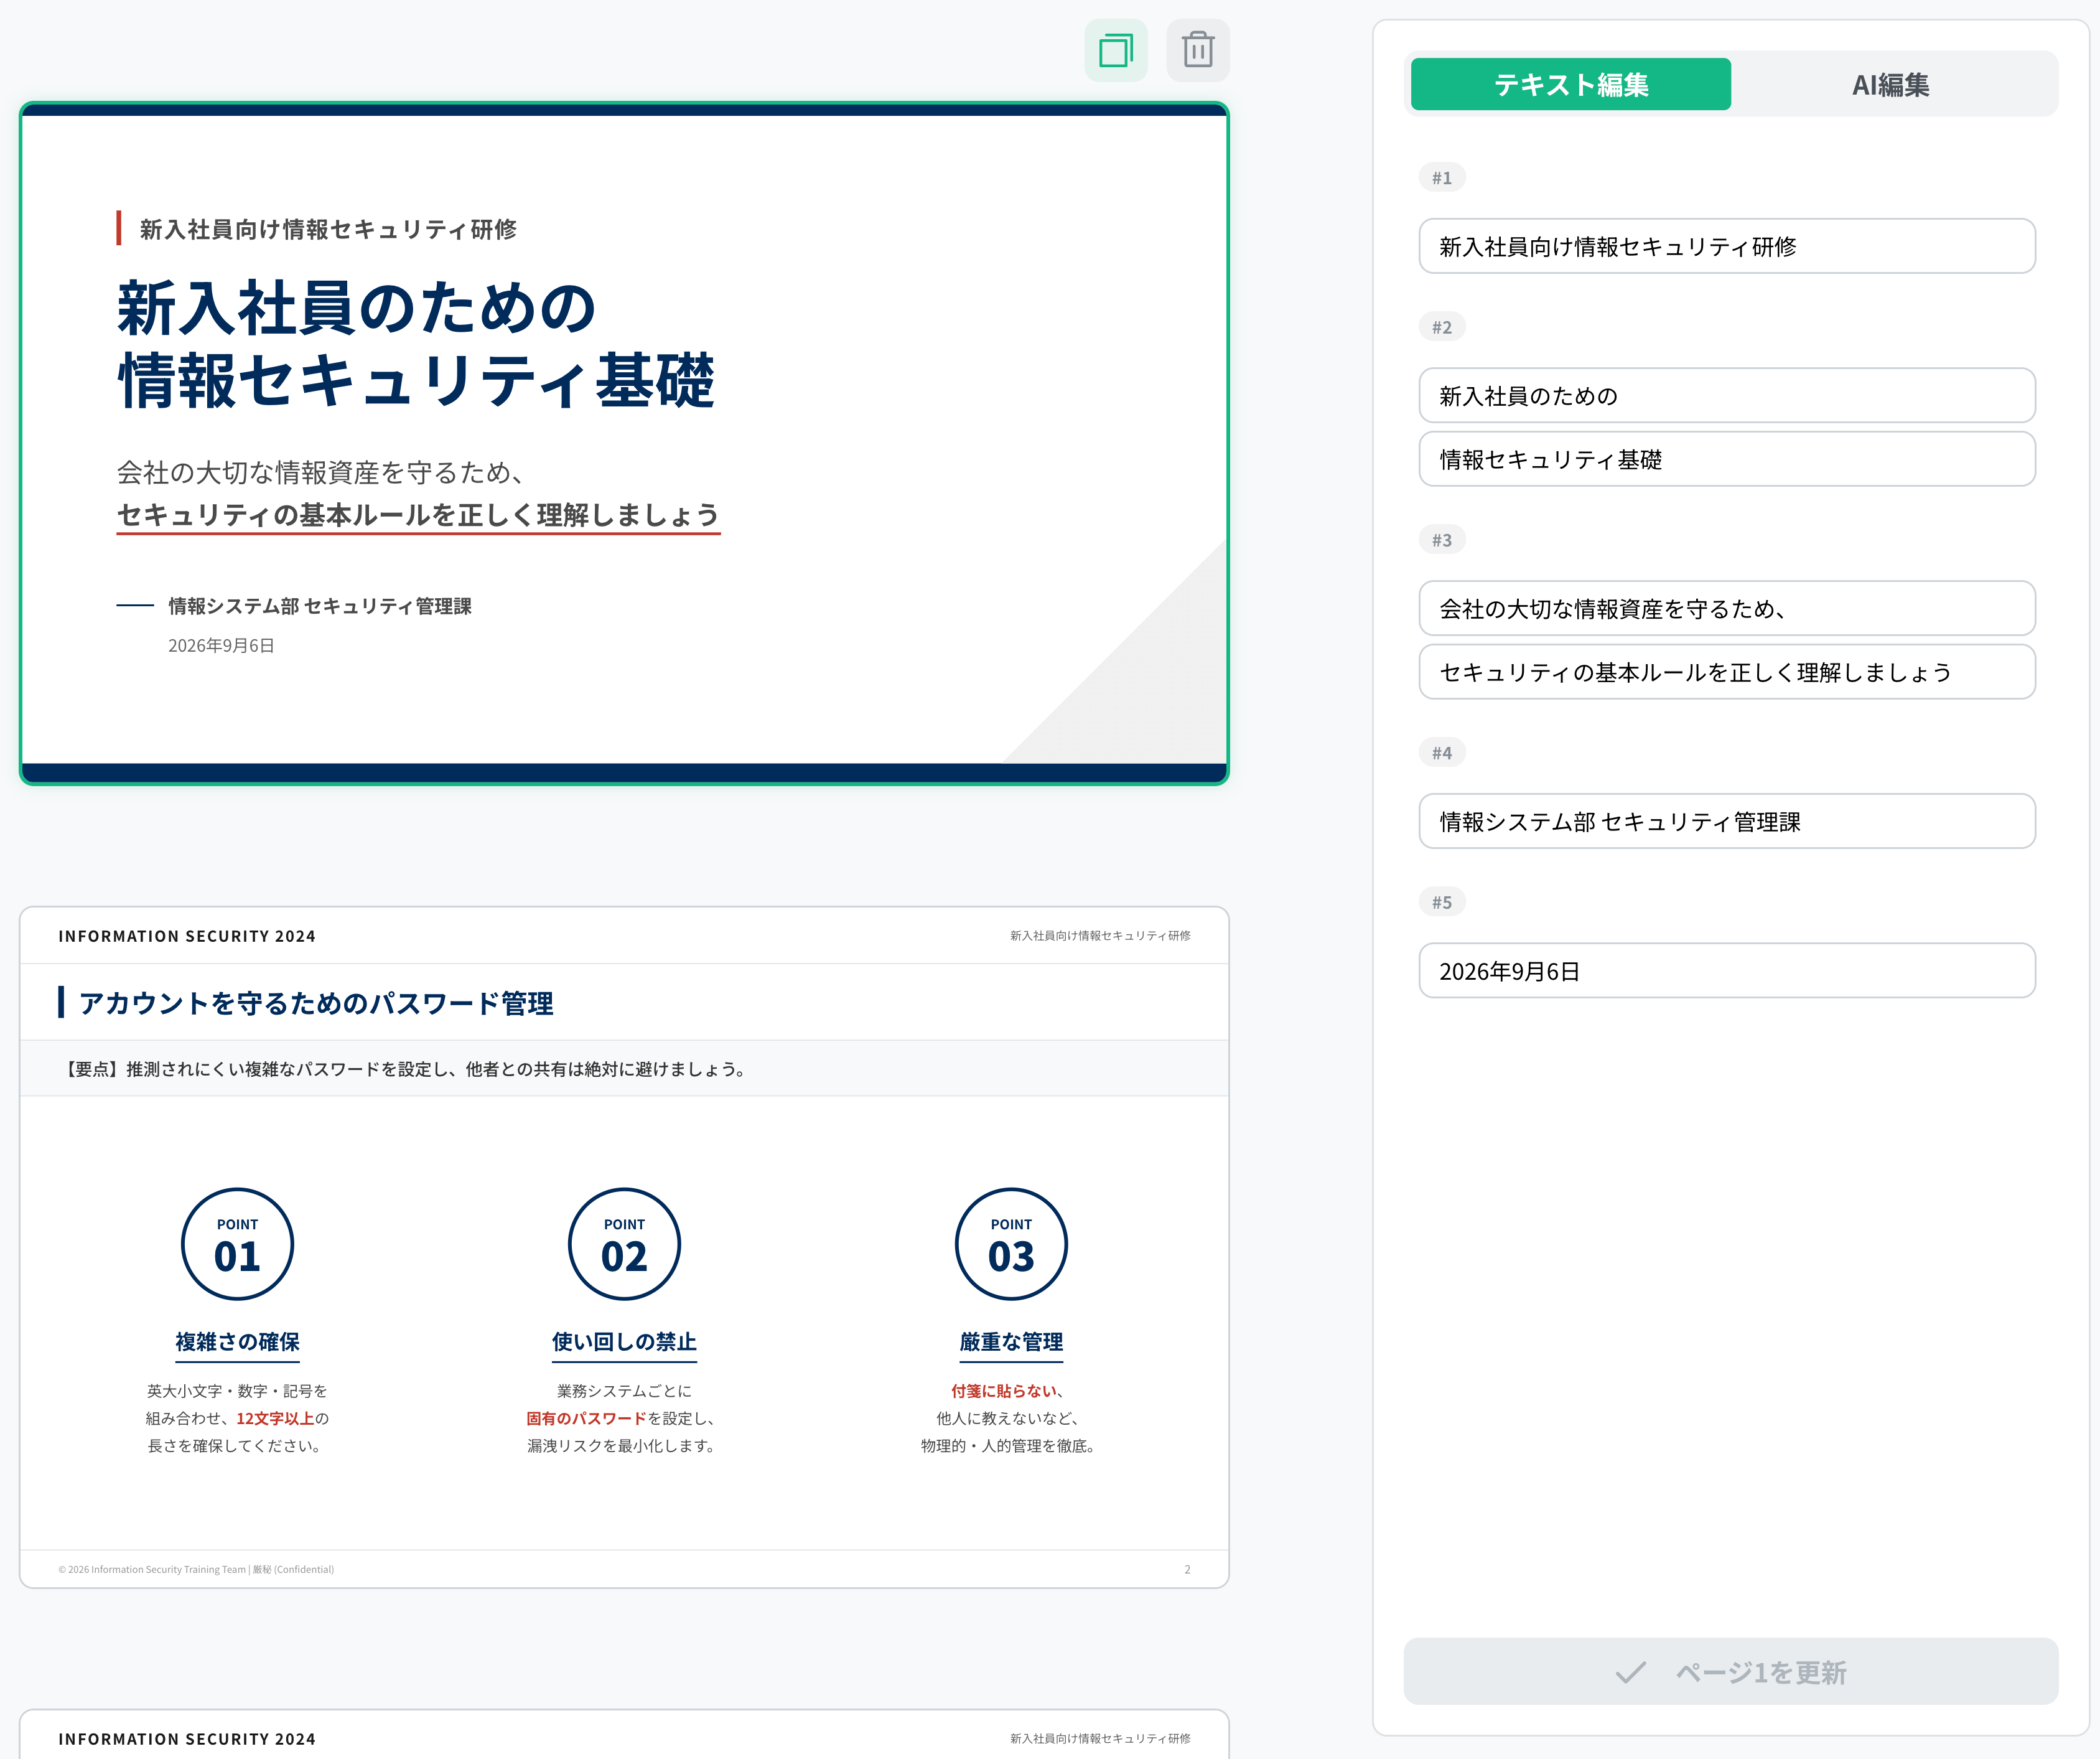
Task: Click the #1 label in the edit panel
Action: coord(1442,178)
